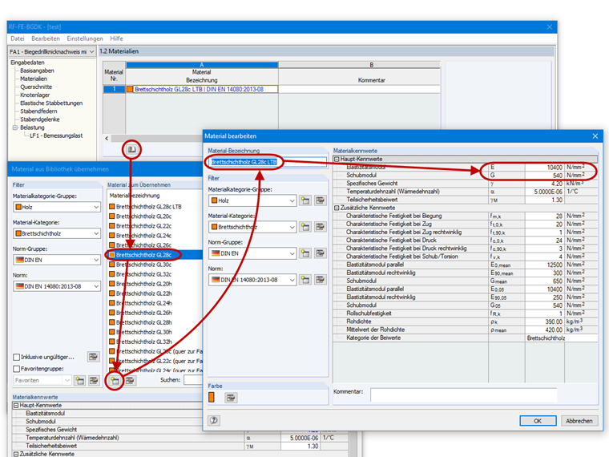Viewport: 609px width, 457px height.
Task: Collapse Zusätzliche Kennwerte in Material bearbeiten
Action: [337, 208]
